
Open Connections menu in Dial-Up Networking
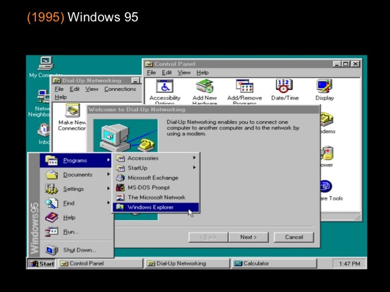pyautogui.click(x=120, y=89)
